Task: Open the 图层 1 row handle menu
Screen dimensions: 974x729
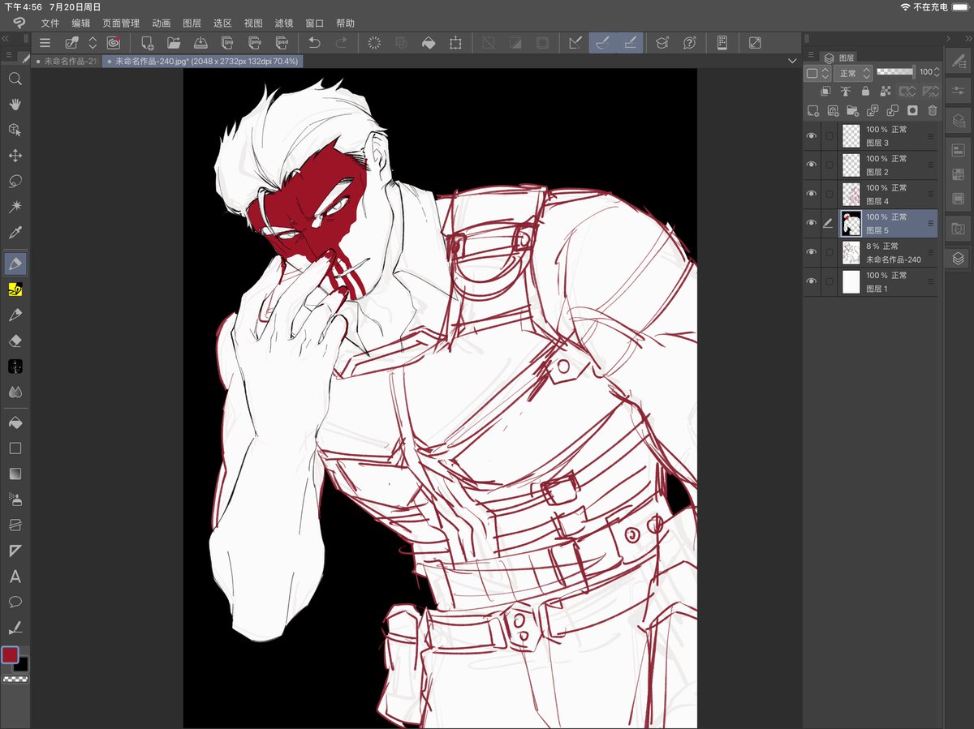Action: pos(930,282)
